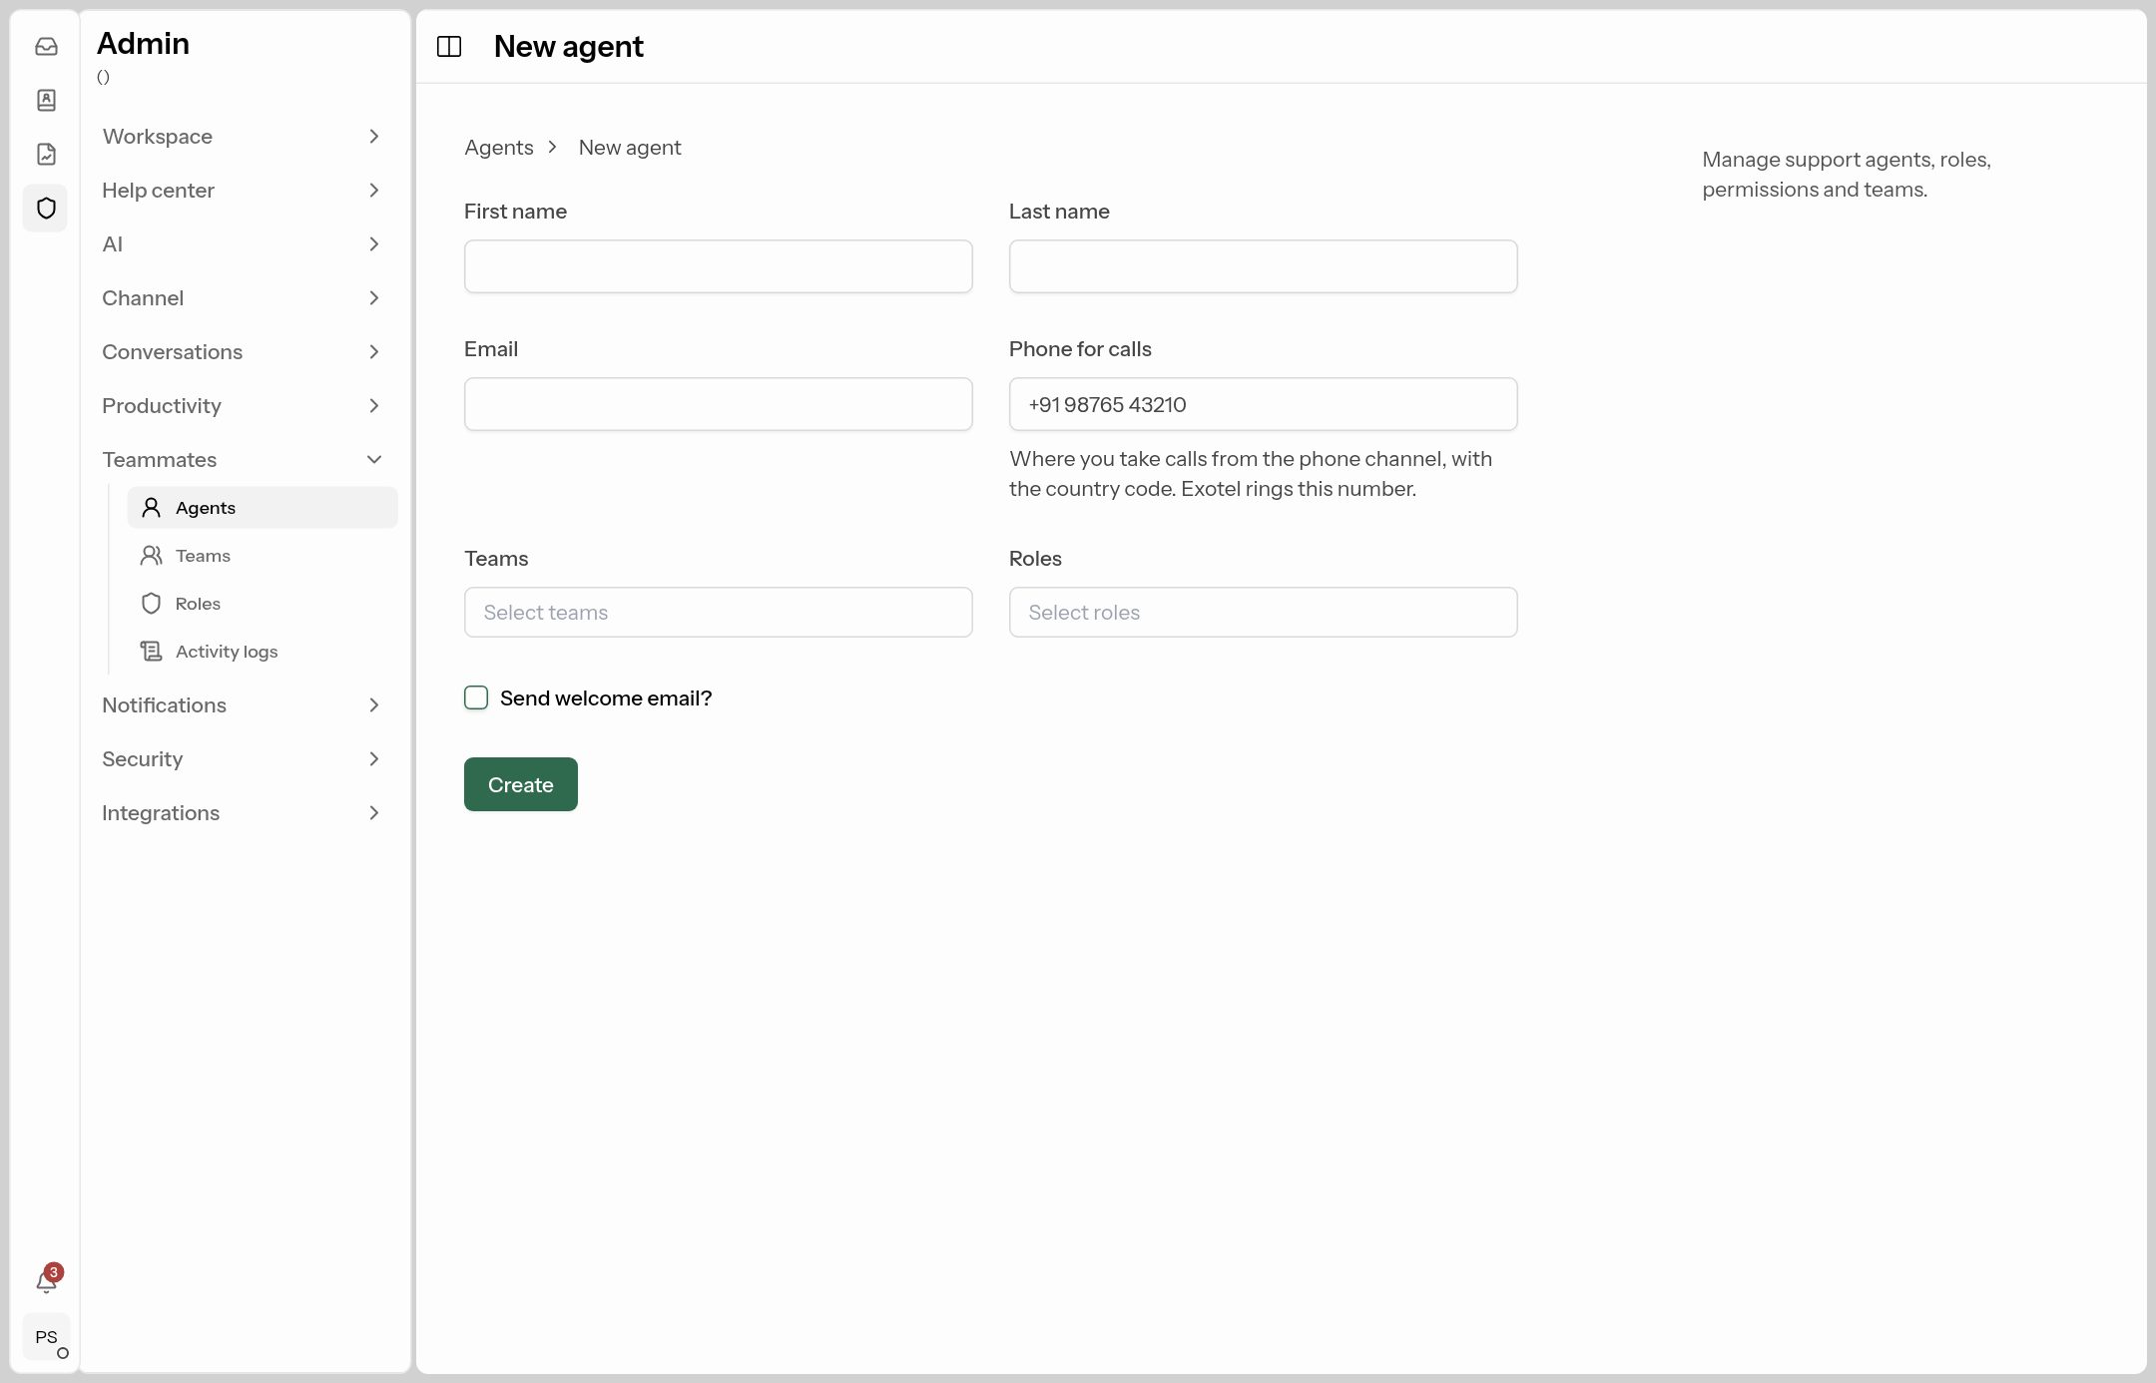Collapse the Teammates section chevron
This screenshot has width=2156, height=1383.
(x=374, y=460)
